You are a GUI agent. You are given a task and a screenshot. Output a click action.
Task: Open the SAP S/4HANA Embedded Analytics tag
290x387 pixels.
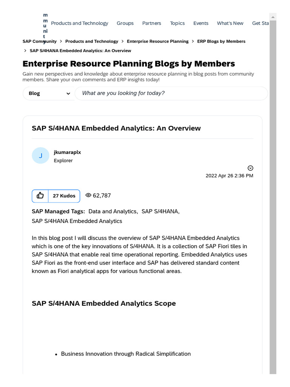77,221
